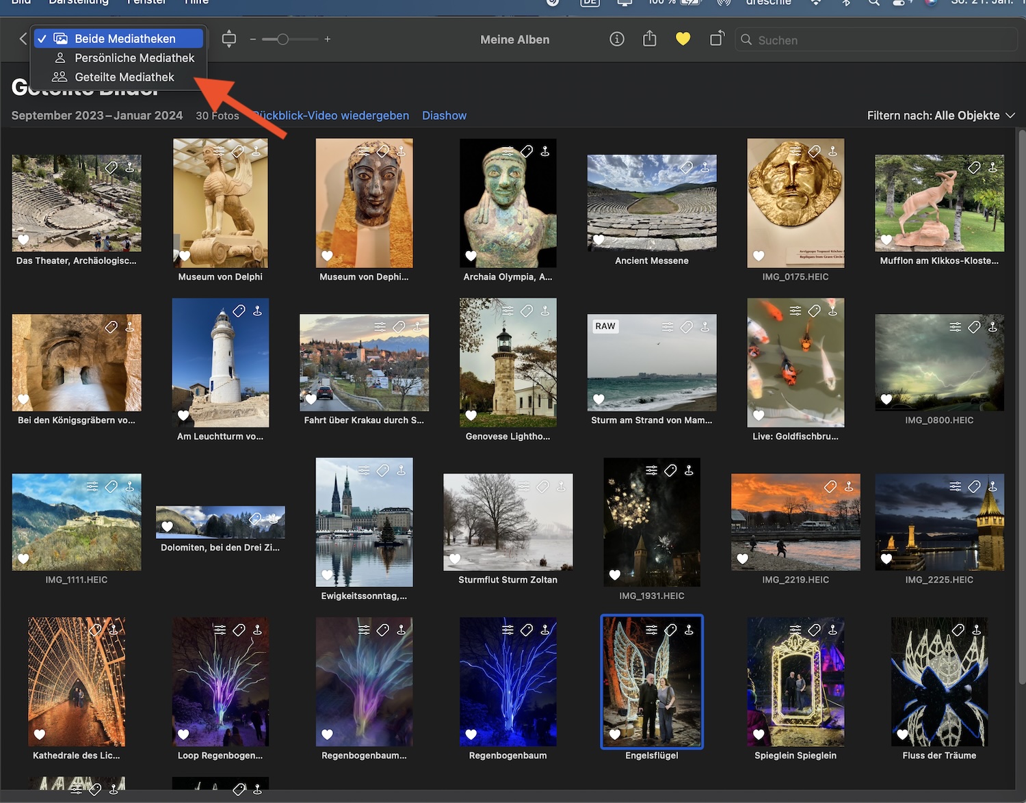
Task: Toggle the yellow favorite heart in the toolbar
Action: [x=683, y=39]
